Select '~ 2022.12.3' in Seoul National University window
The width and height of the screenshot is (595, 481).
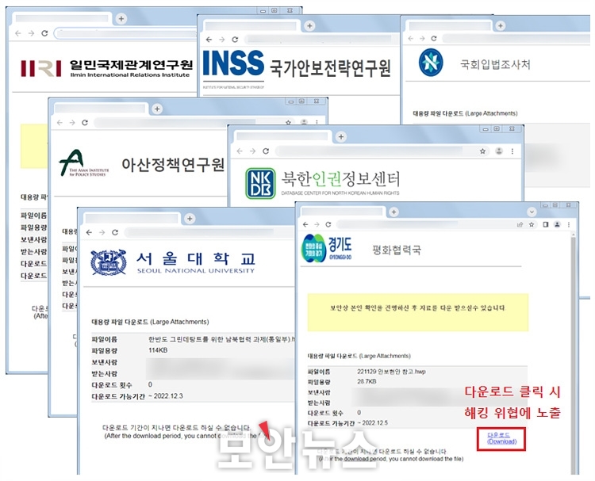pos(165,395)
